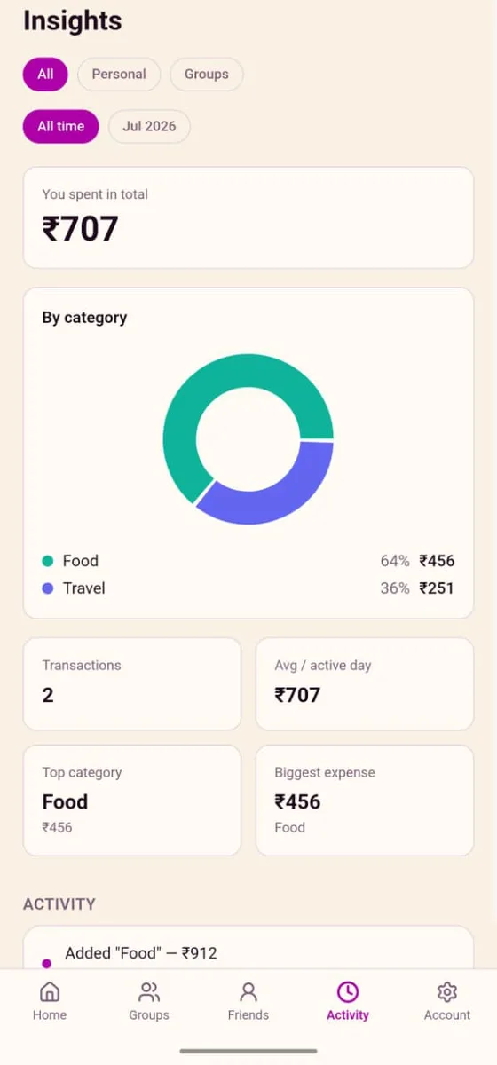Click the green Food legend dot
The width and height of the screenshot is (497, 1065).
coord(48,561)
